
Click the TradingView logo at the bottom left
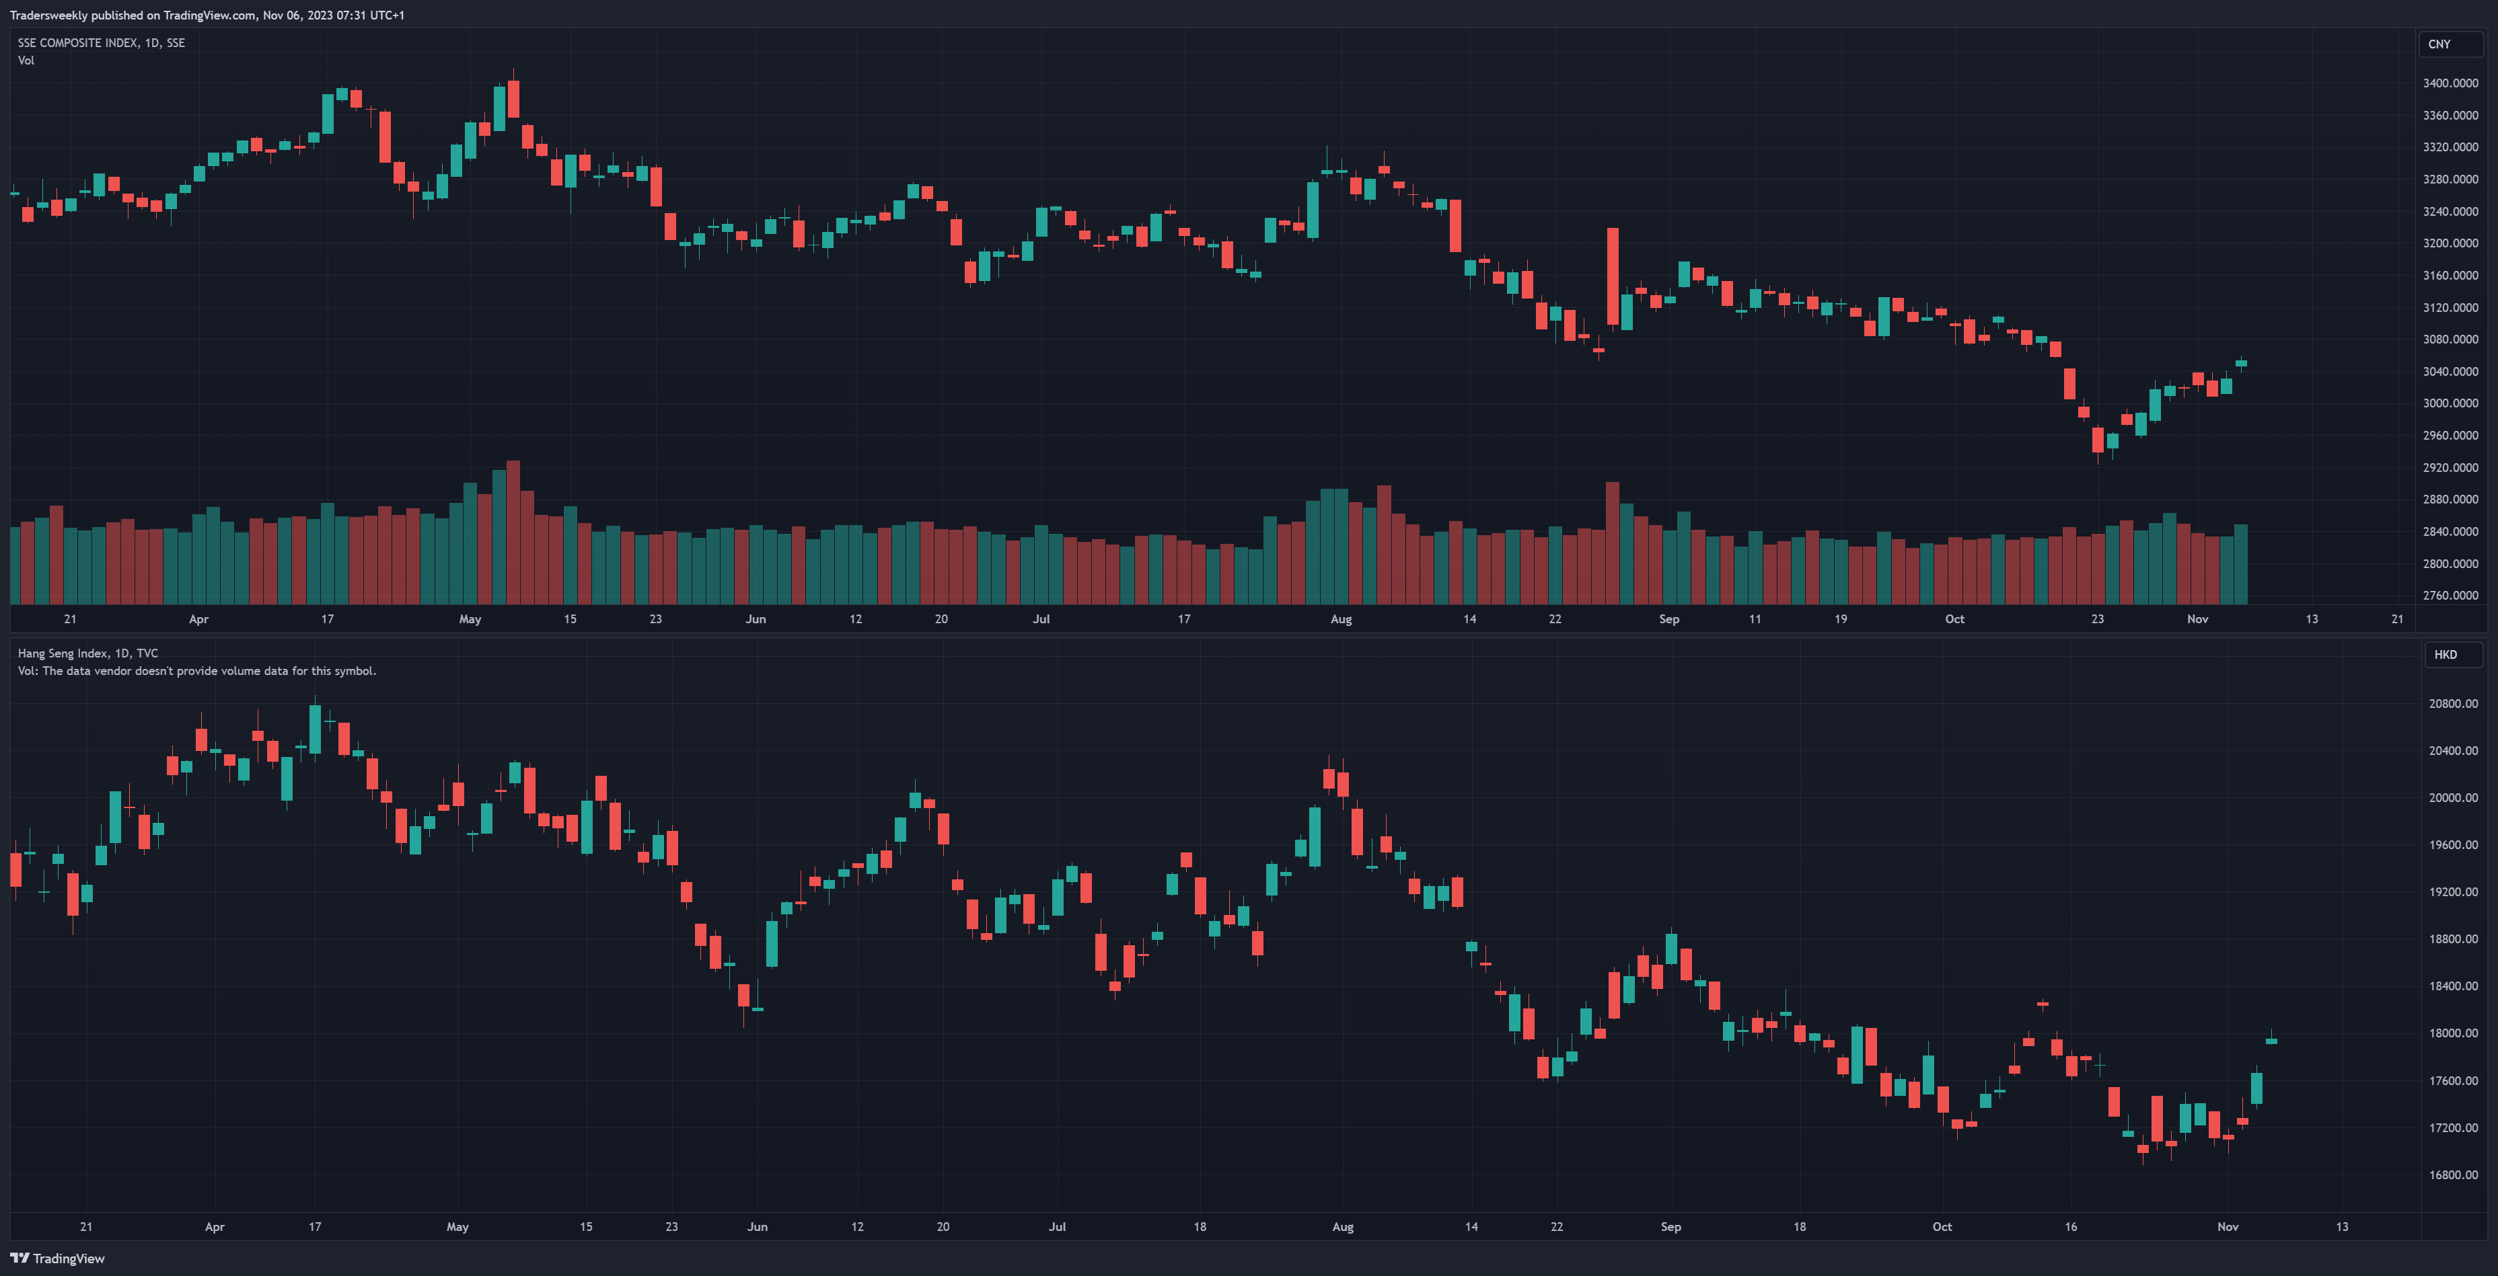point(57,1258)
